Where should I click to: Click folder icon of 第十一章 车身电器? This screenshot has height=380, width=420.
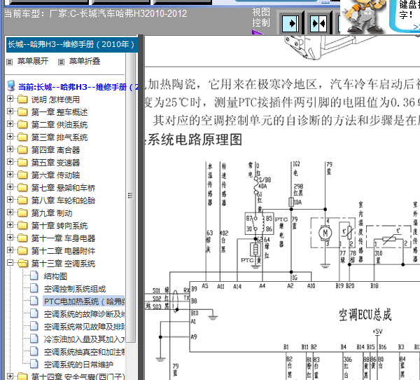(x=22, y=238)
